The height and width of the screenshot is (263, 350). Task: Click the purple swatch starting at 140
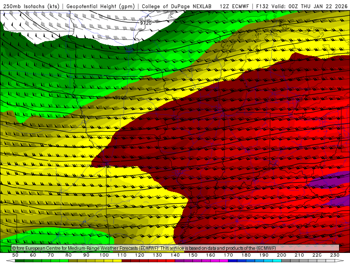tap(179, 261)
